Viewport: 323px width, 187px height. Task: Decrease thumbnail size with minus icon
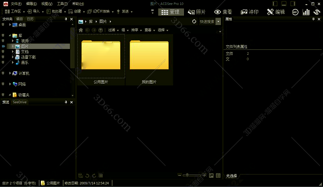click(179, 175)
